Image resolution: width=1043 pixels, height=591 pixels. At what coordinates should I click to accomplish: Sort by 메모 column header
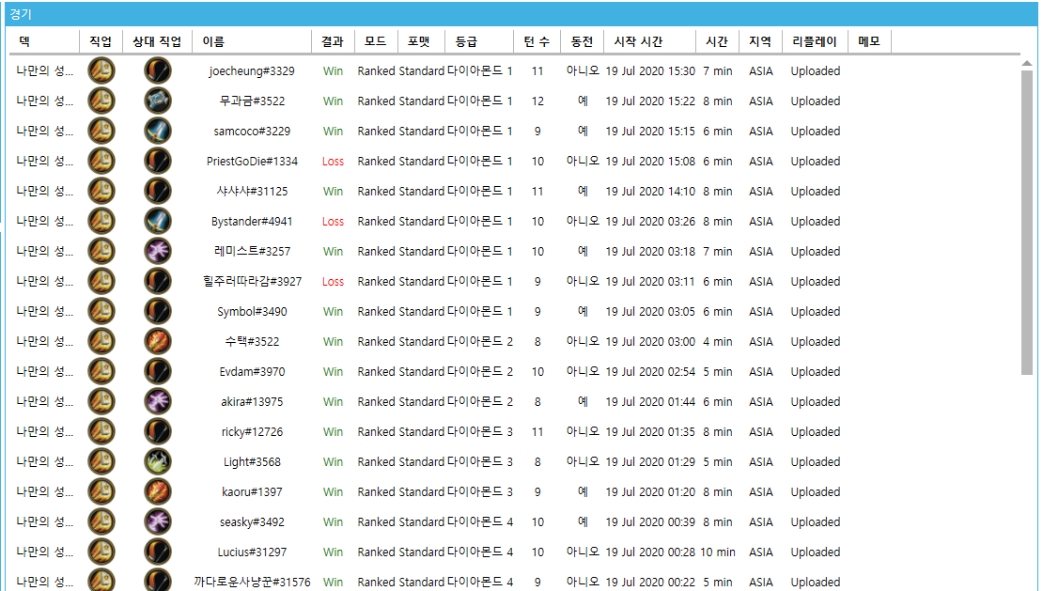click(x=869, y=41)
